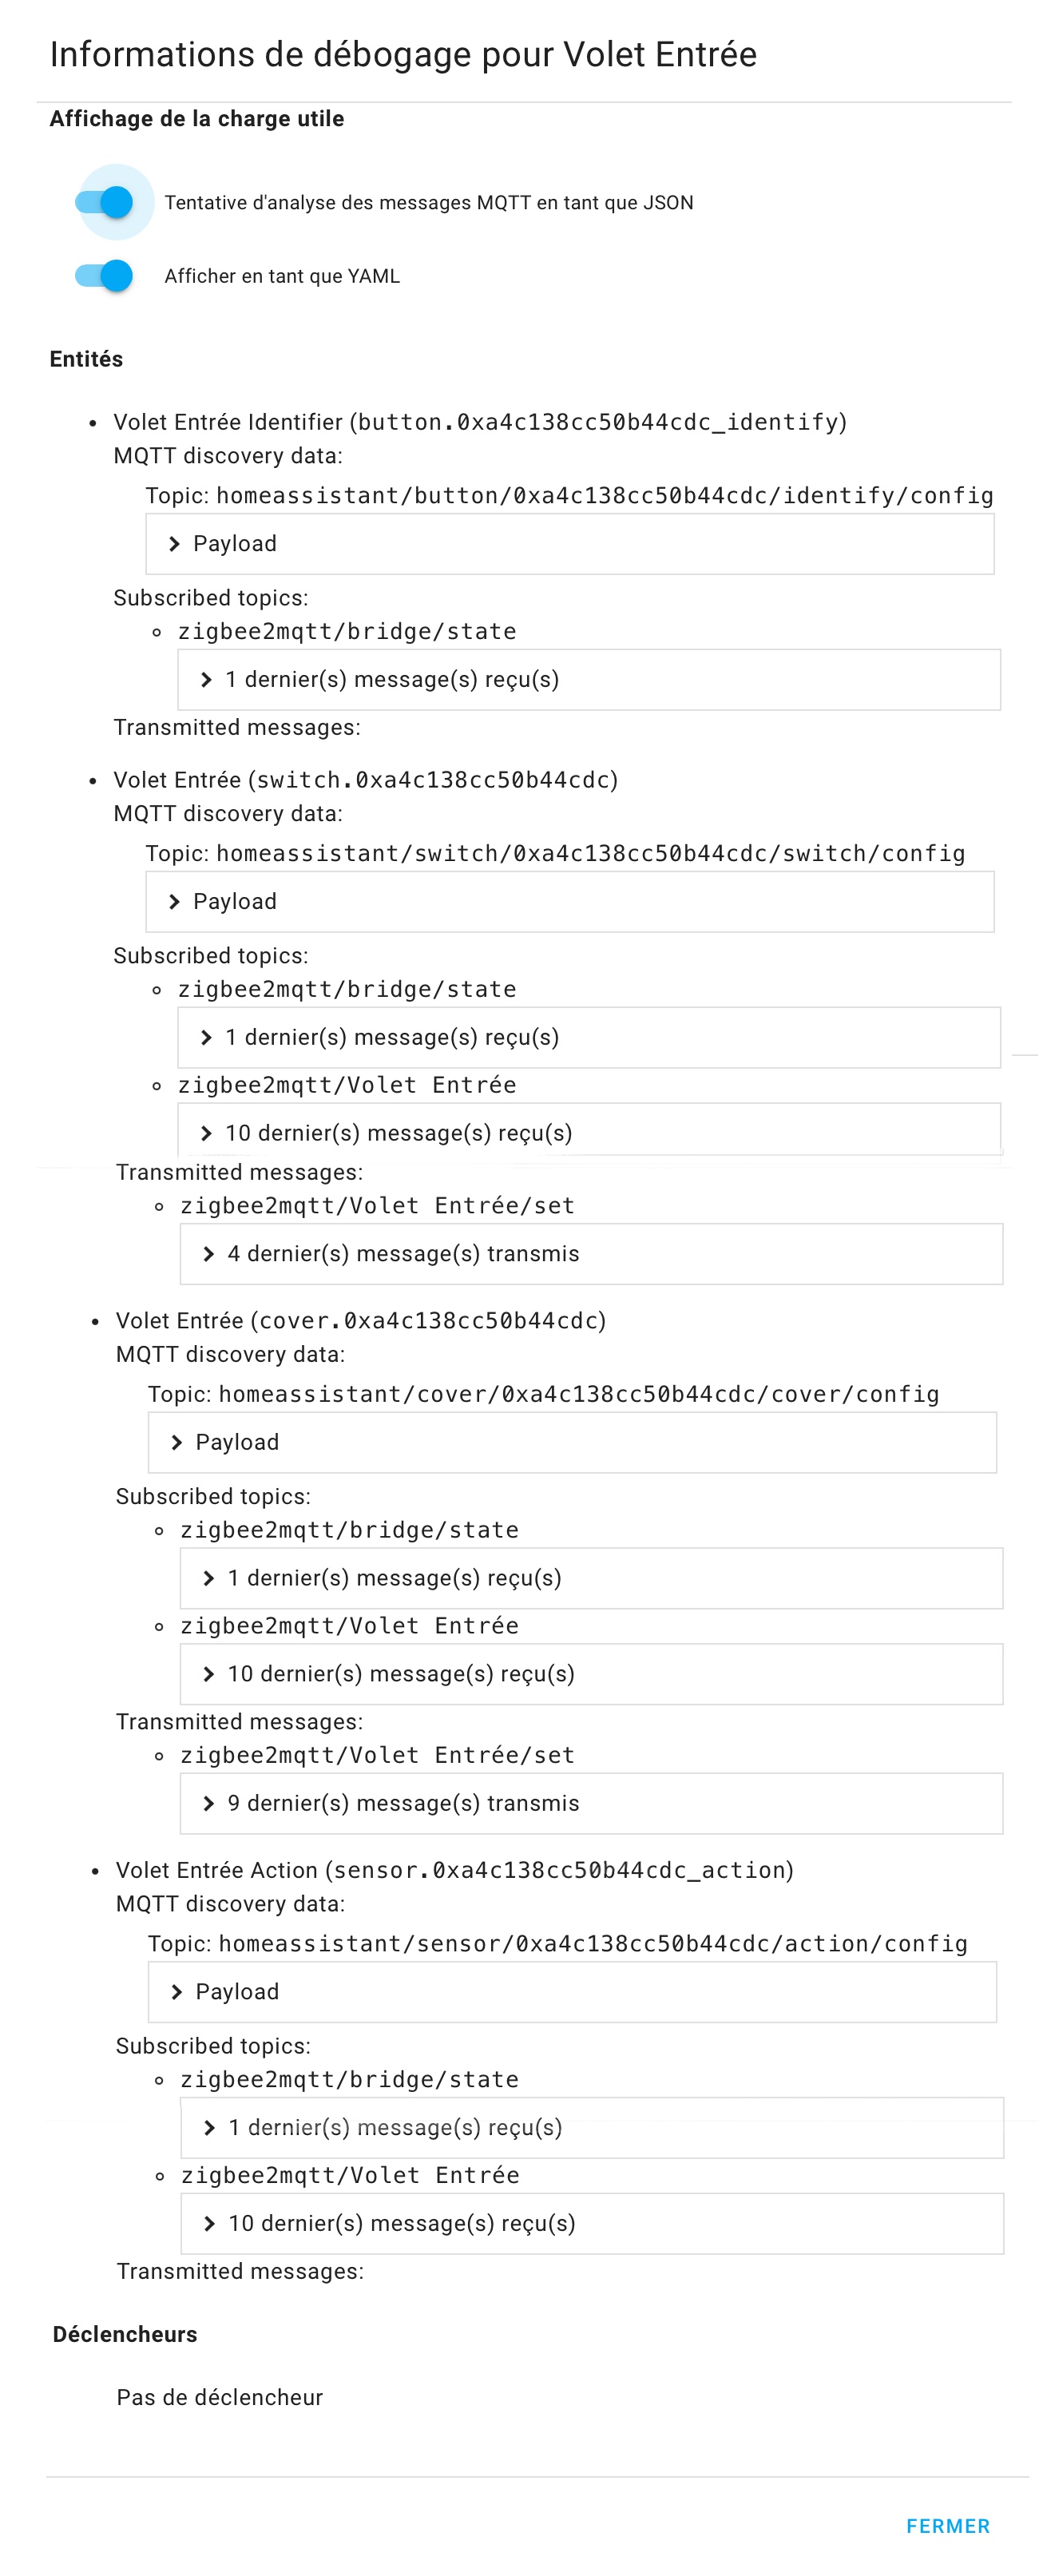
Task: Click the FERMER button
Action: (947, 2526)
